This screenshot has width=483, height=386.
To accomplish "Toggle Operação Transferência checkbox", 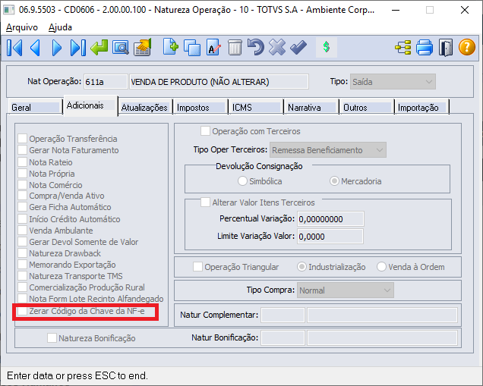I will (22, 139).
